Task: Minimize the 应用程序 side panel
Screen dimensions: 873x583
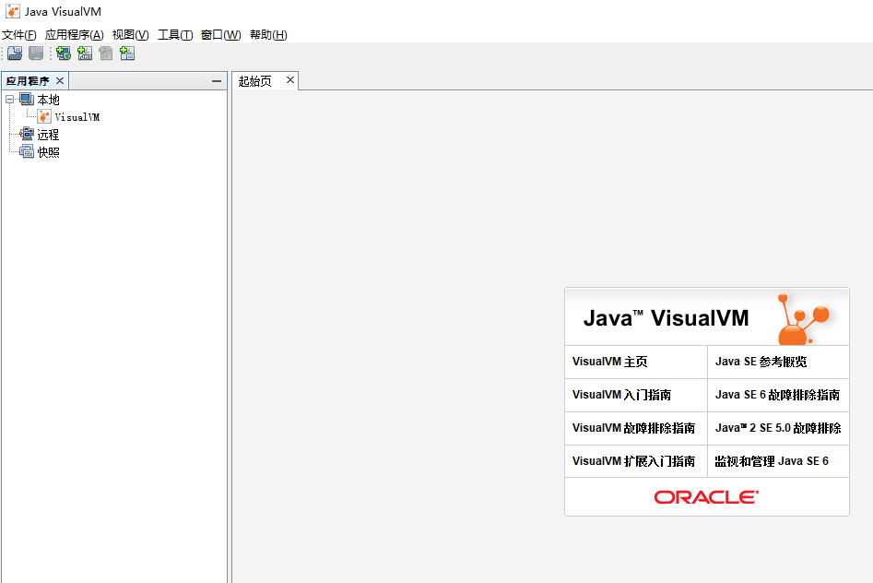Action: coord(217,81)
